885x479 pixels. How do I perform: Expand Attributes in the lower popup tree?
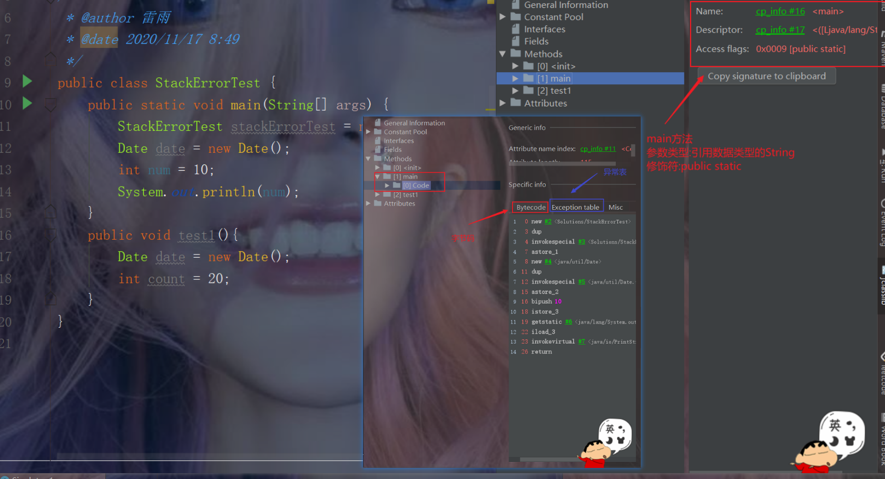coord(368,203)
